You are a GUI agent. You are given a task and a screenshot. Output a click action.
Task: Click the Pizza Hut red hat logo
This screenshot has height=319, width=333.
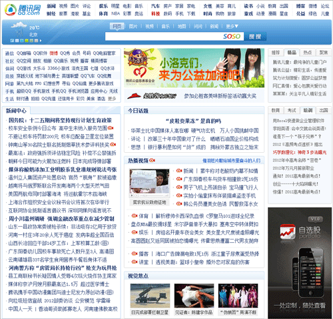(134, 96)
